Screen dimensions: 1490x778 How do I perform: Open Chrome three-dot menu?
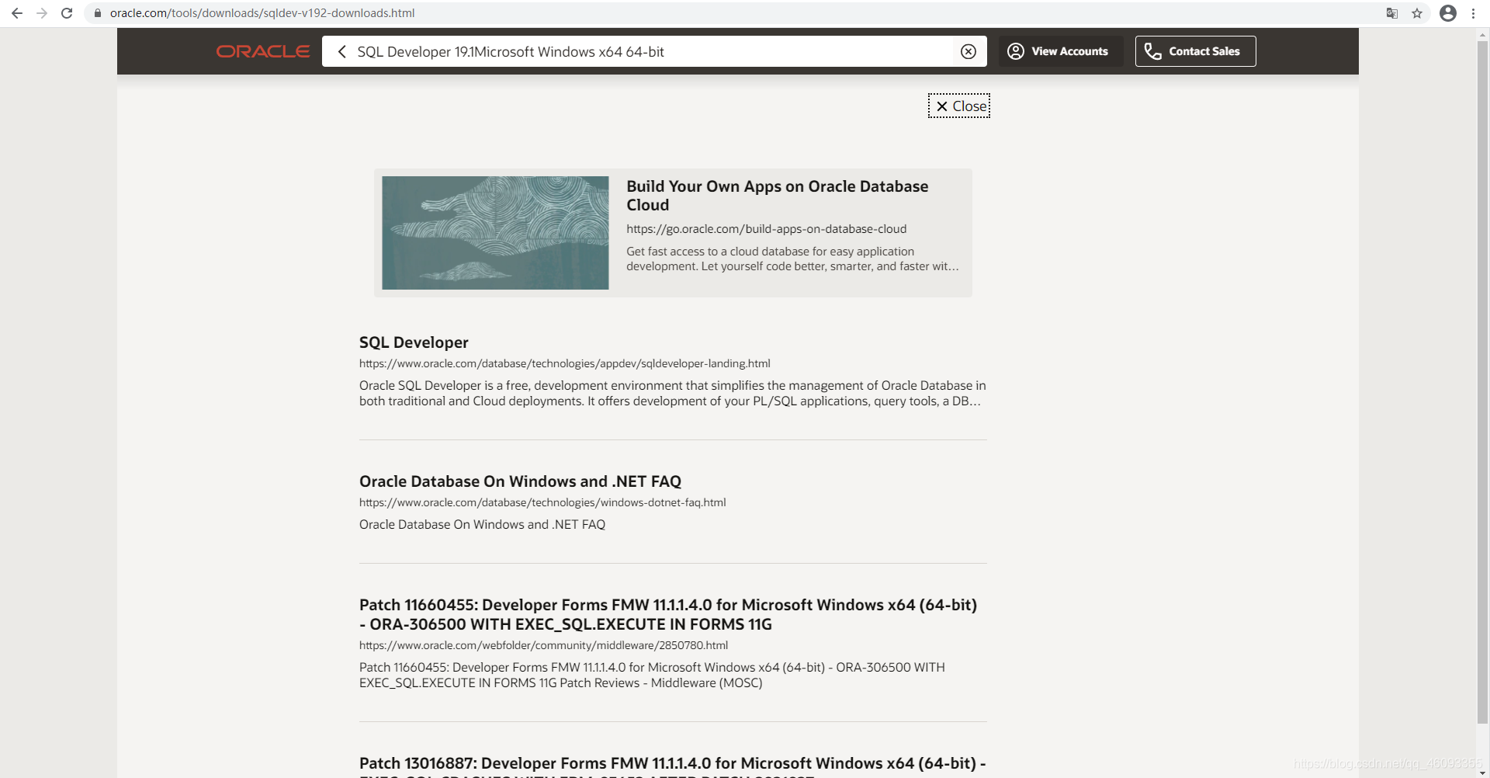[1473, 13]
